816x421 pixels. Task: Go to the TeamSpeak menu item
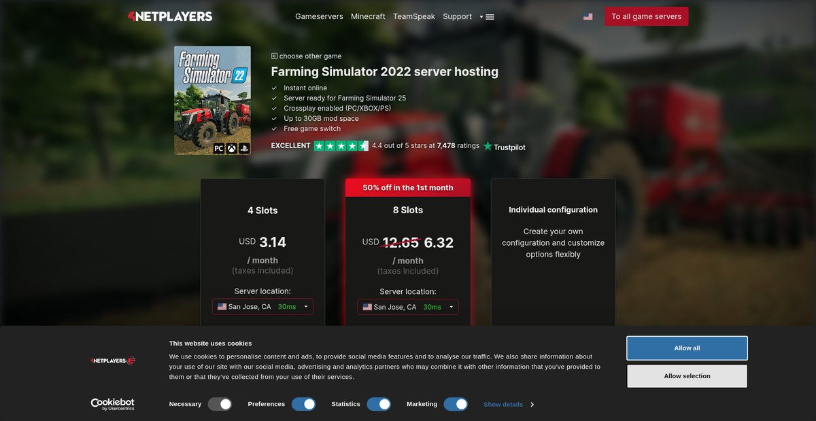[414, 16]
